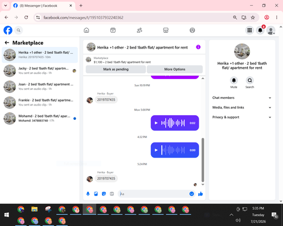This screenshot has width=283, height=226.
Task: Go back with the browser back arrow
Action: tap(6, 18)
